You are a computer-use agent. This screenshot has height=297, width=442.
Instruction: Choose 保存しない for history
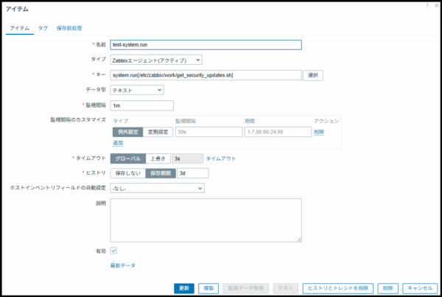(x=126, y=173)
